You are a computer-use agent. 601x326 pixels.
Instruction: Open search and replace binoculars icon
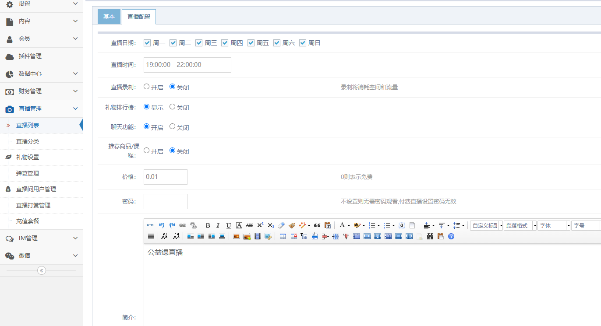coord(430,236)
